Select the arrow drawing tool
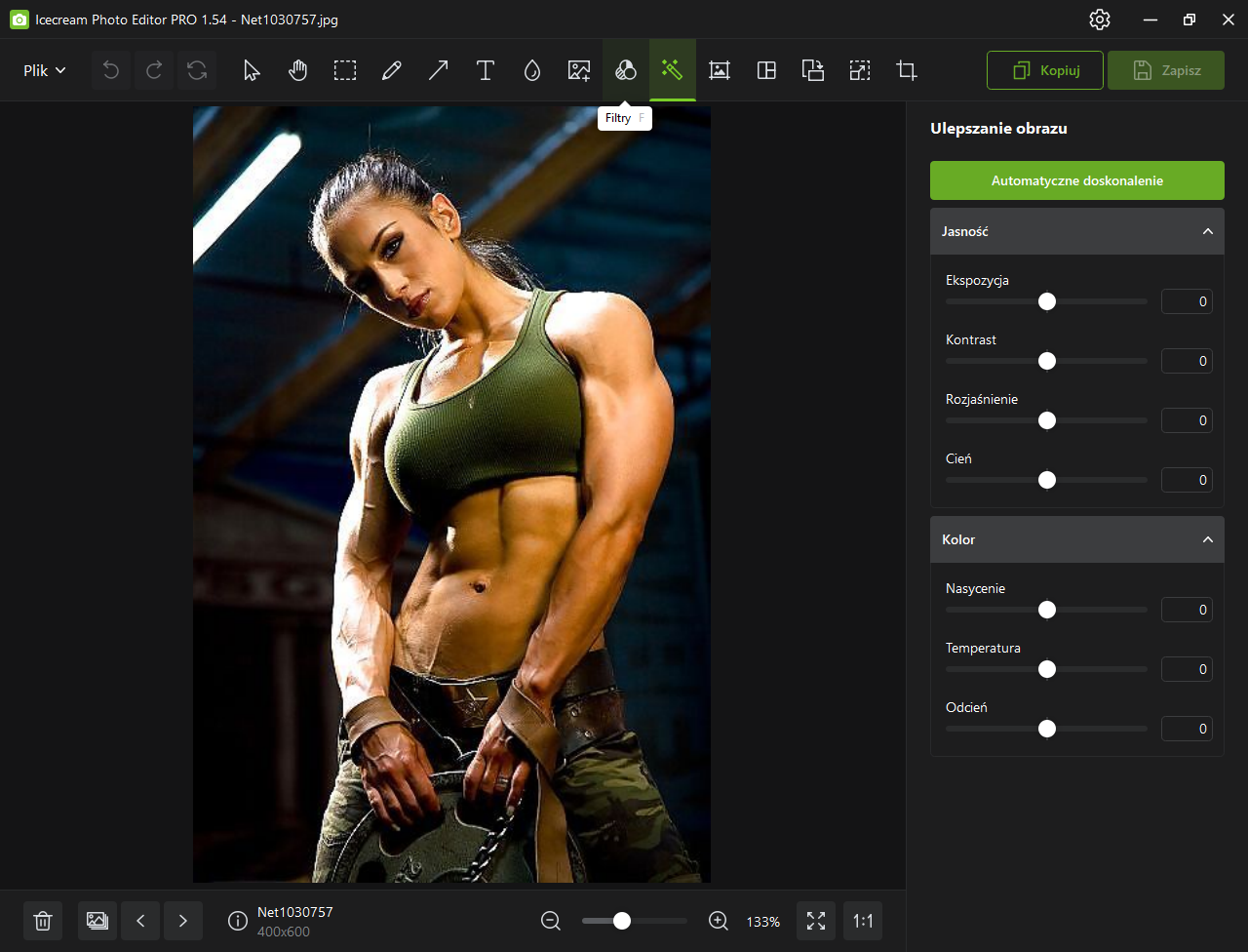The image size is (1248, 952). [x=439, y=70]
